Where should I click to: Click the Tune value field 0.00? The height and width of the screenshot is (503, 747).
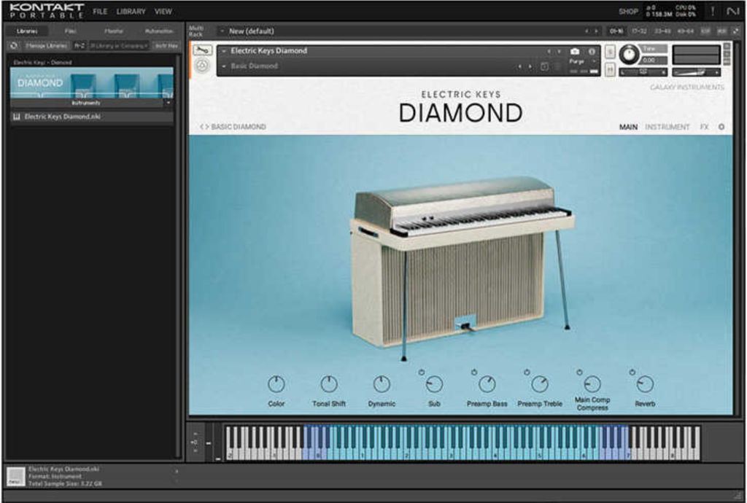(x=654, y=61)
